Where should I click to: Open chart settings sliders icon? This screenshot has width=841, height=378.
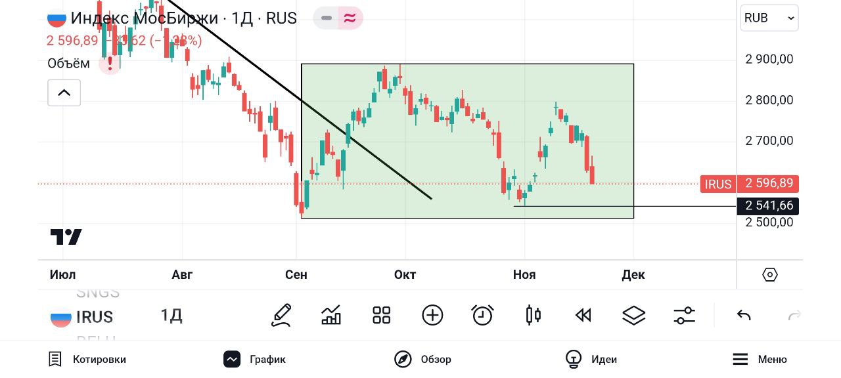684,316
